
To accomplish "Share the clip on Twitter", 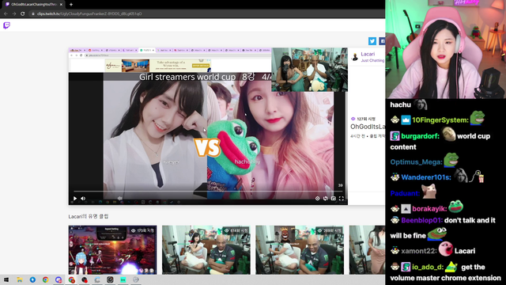I will [x=372, y=41].
